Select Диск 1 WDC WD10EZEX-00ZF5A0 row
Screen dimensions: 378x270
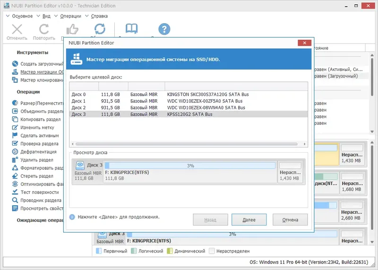(189, 101)
